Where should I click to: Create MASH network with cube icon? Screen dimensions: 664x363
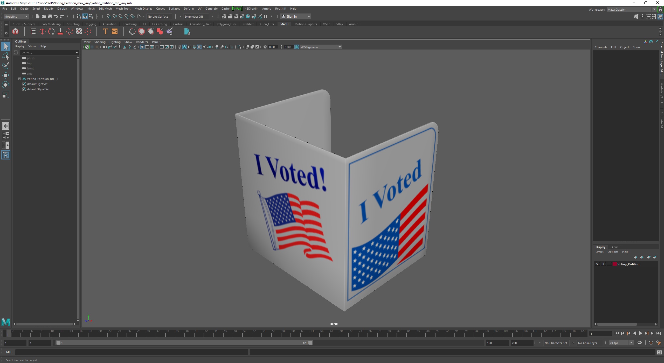click(16, 32)
